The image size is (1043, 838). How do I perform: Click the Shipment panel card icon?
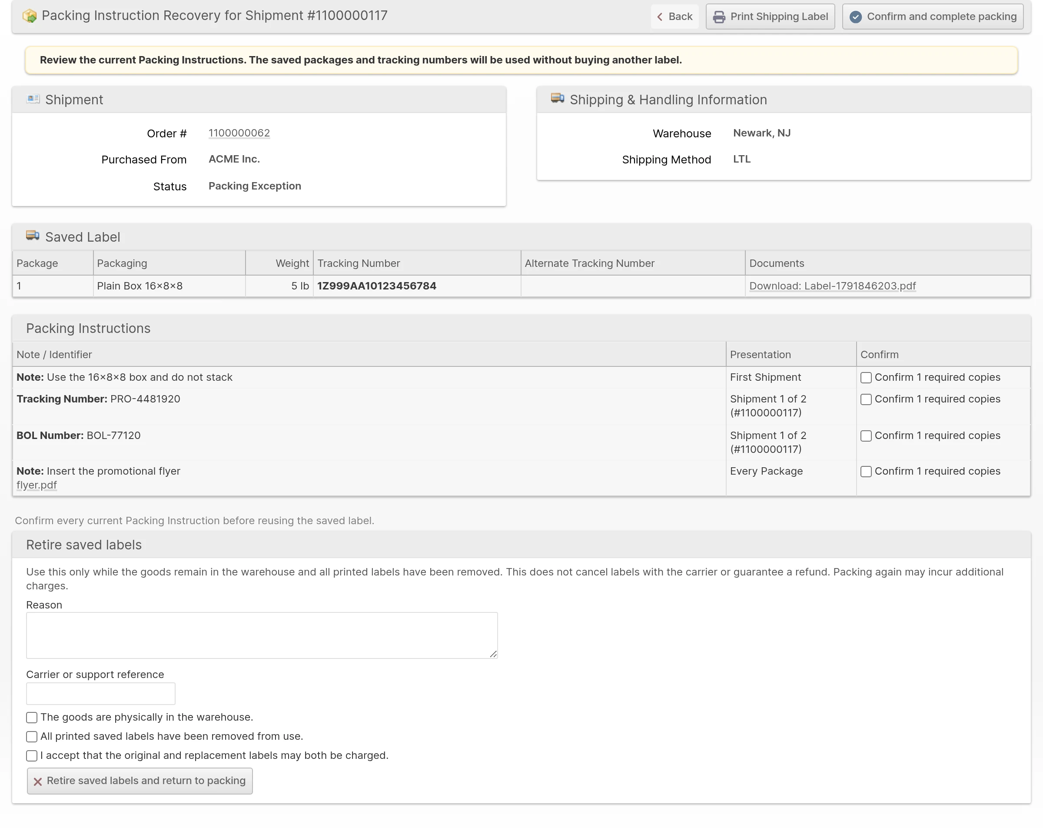click(x=33, y=99)
